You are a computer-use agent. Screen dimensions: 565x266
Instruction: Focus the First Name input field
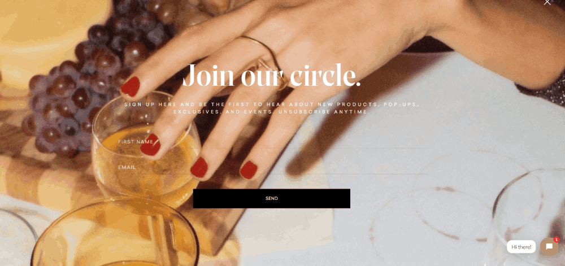tap(273, 142)
